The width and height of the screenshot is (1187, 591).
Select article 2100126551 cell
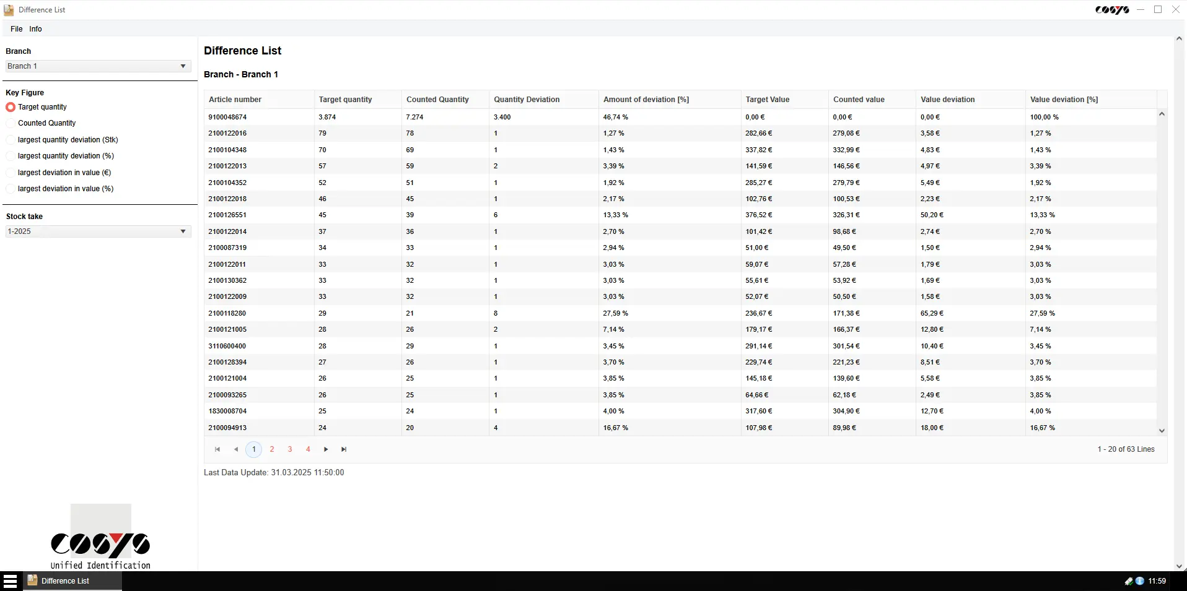point(259,215)
